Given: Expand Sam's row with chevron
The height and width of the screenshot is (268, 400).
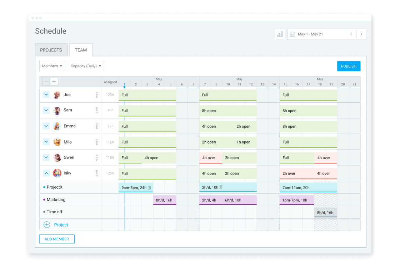Looking at the screenshot, I should [46, 110].
